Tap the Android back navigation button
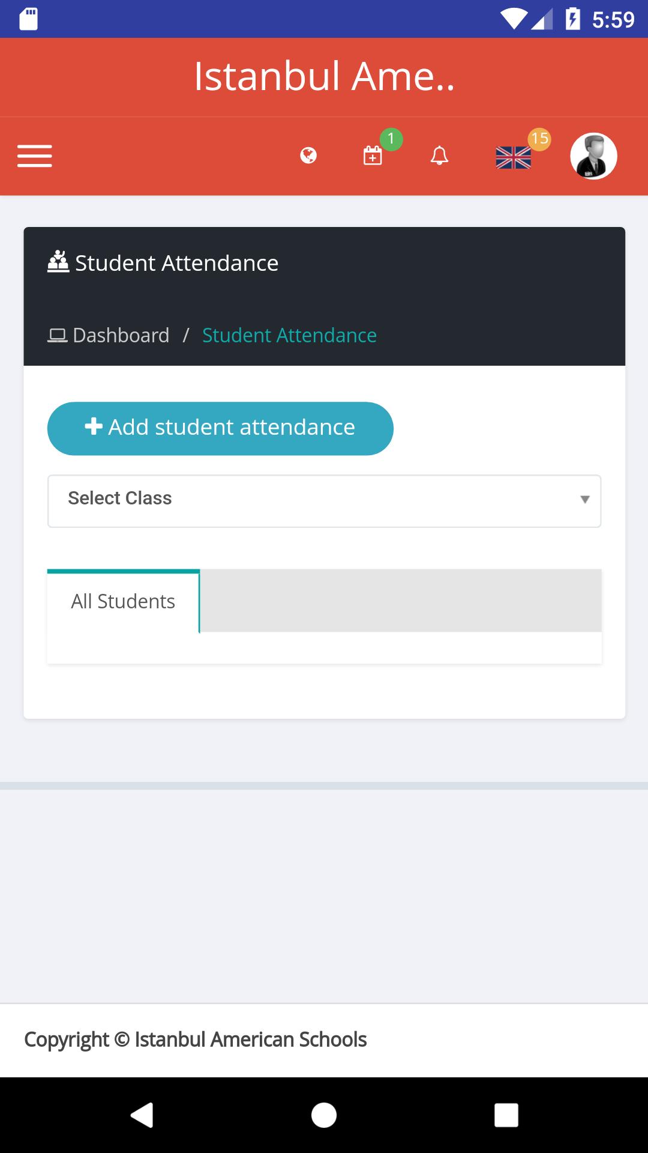Image resolution: width=648 pixels, height=1153 pixels. pos(142,1115)
